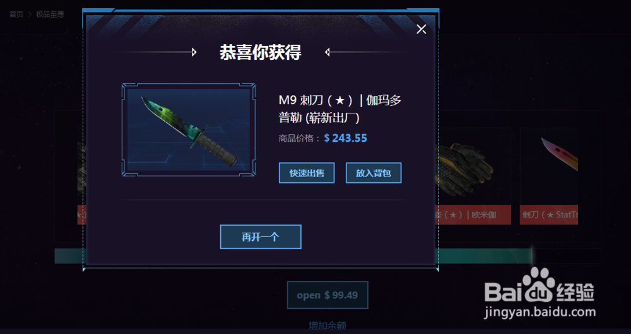Click the M9 bayonet knife image
Viewport: 631px width, 334px height.
(188, 130)
